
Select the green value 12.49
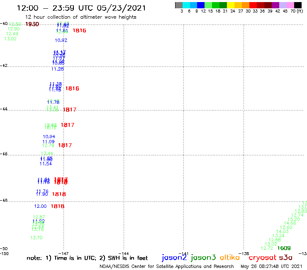[x=12, y=34]
